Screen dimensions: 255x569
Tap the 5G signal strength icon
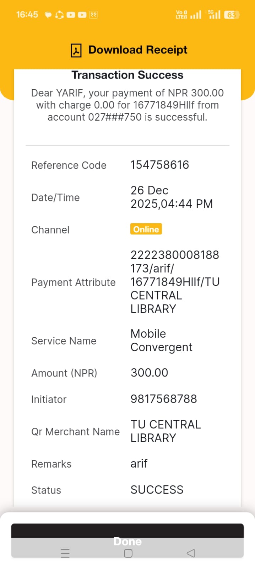pos(215,15)
